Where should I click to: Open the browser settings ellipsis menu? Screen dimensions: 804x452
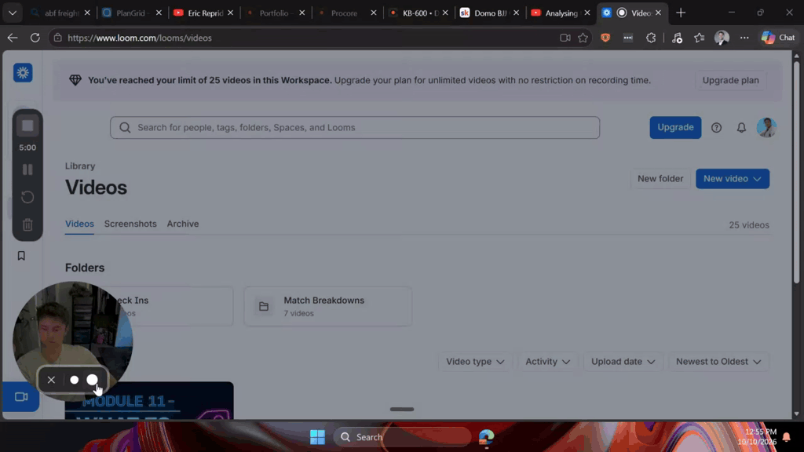744,38
